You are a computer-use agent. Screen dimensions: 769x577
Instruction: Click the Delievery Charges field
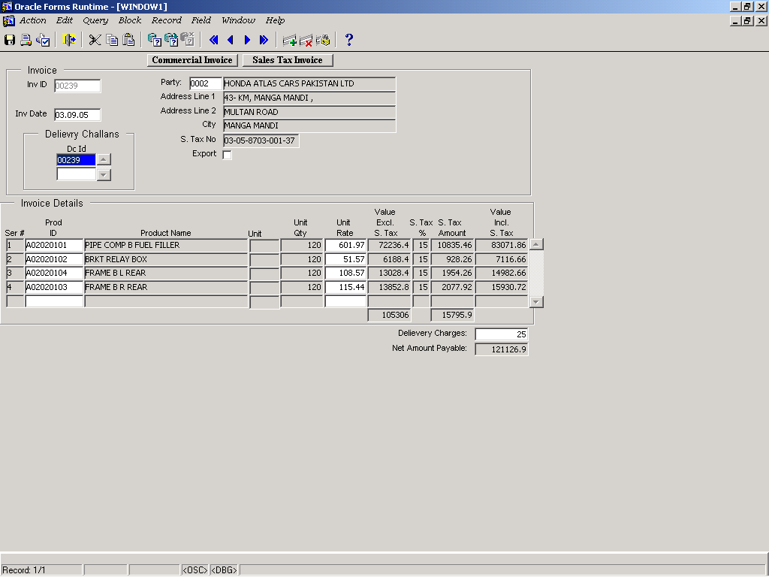point(502,334)
